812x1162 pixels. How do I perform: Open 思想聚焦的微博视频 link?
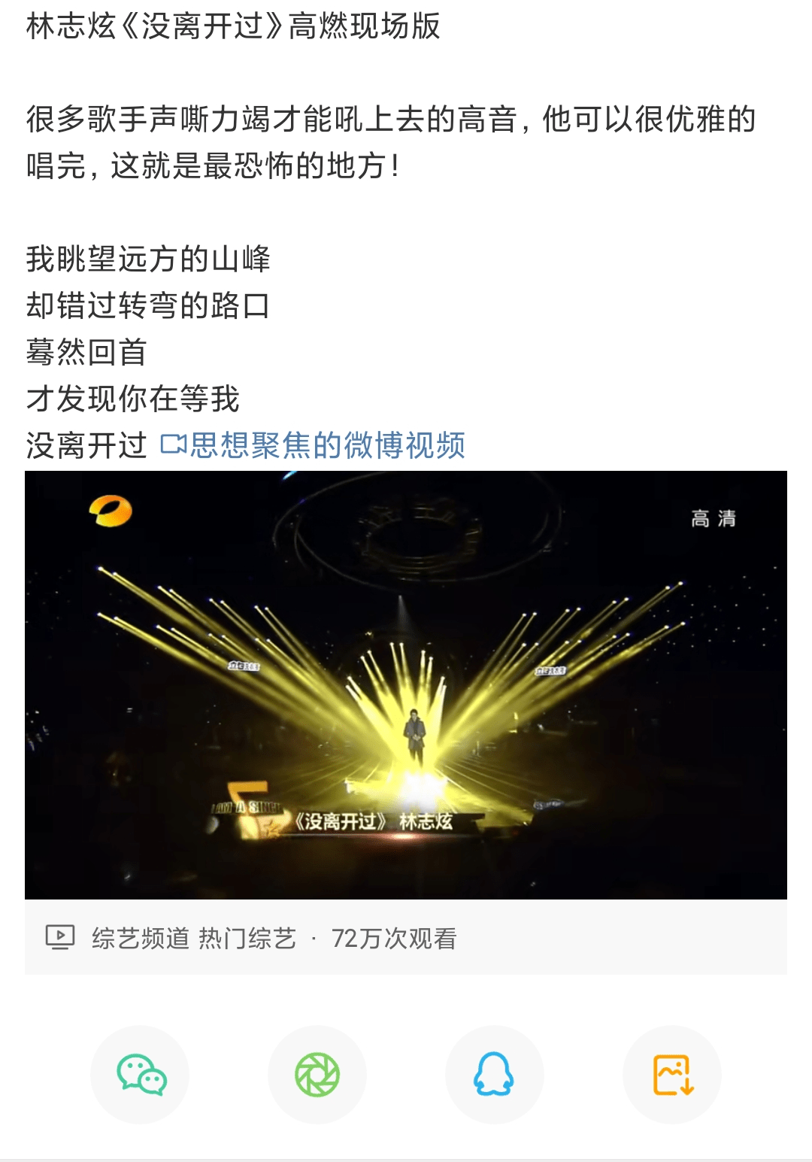[328, 445]
